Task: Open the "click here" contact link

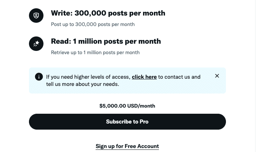Action: point(144,77)
